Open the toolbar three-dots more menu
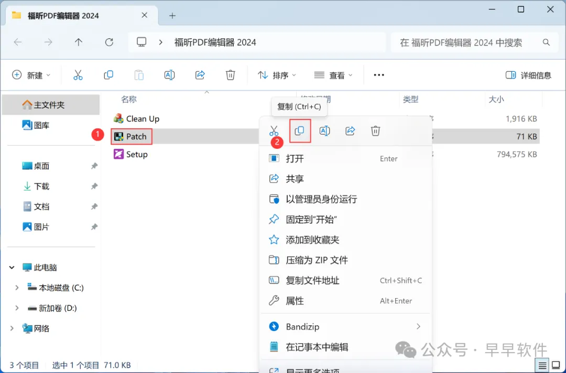This screenshot has width=566, height=373. point(379,75)
